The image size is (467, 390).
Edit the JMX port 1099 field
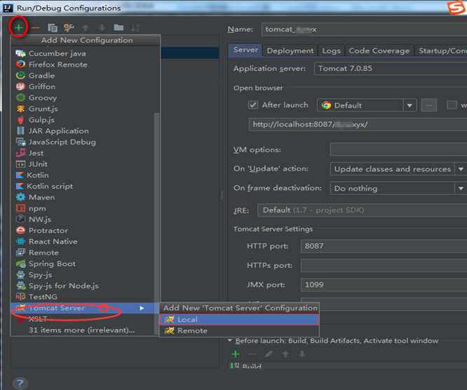tap(384, 285)
